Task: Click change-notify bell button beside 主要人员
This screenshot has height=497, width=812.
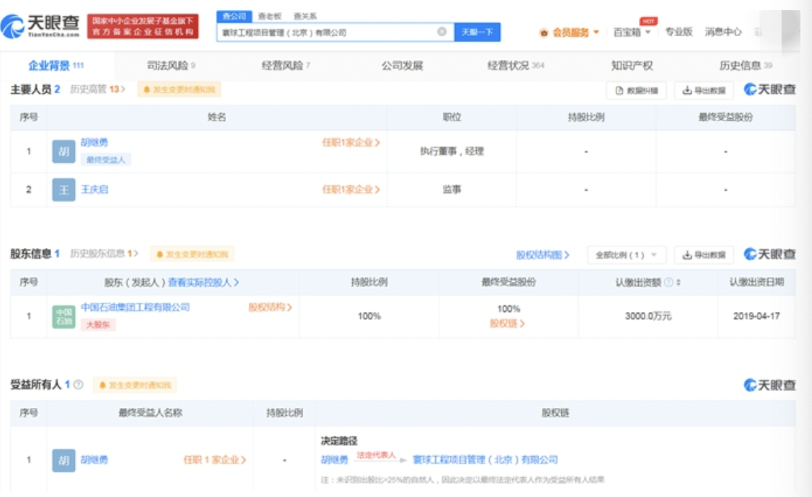Action: pos(179,90)
